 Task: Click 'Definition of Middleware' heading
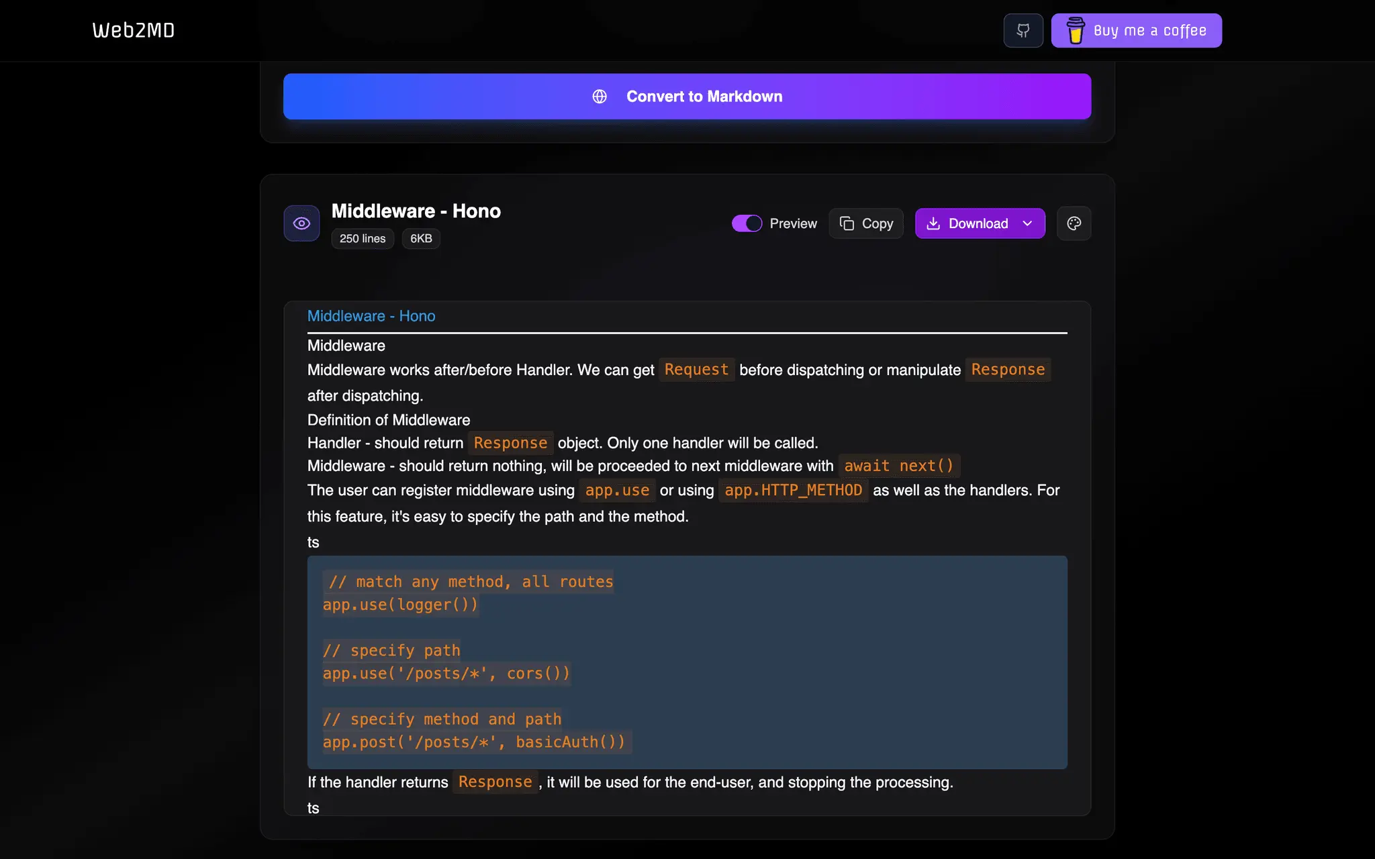tap(389, 420)
